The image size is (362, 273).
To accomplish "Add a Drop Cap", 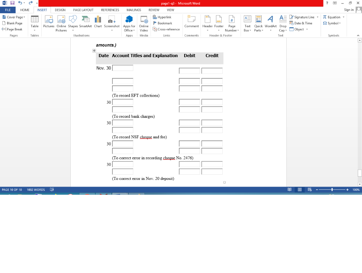I will tap(283, 24).
